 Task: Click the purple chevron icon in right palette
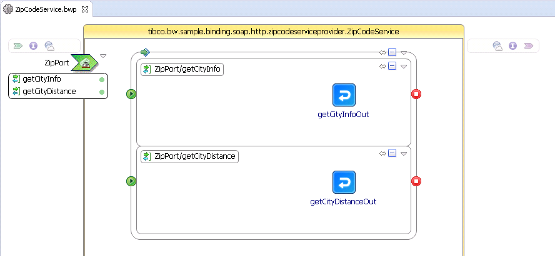click(529, 46)
